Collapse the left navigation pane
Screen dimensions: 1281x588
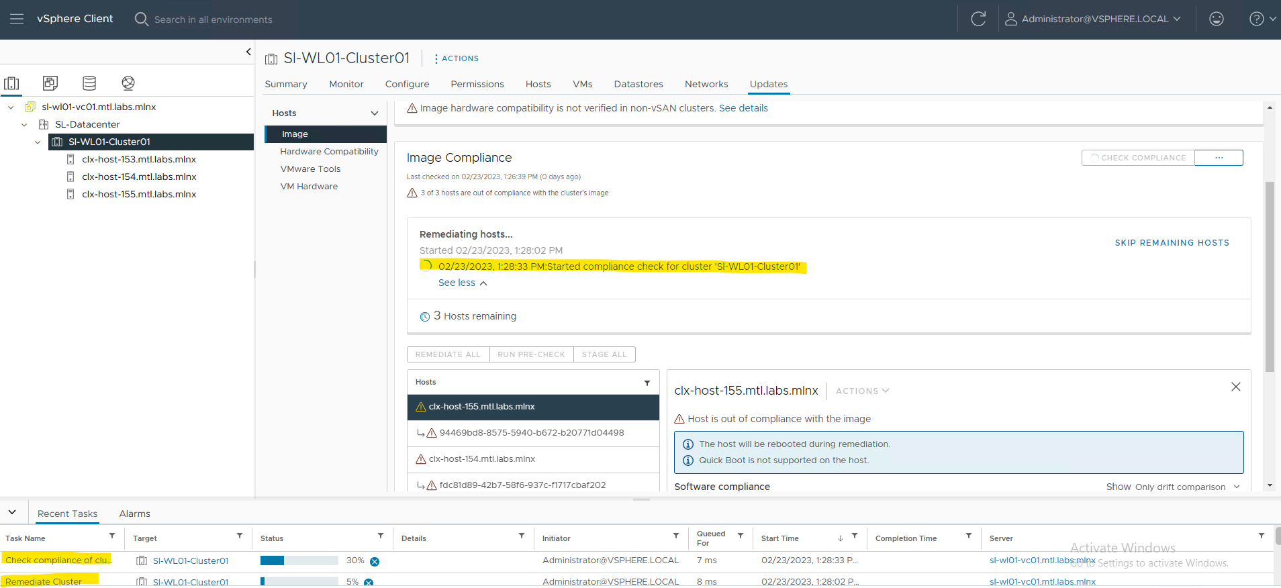point(248,52)
